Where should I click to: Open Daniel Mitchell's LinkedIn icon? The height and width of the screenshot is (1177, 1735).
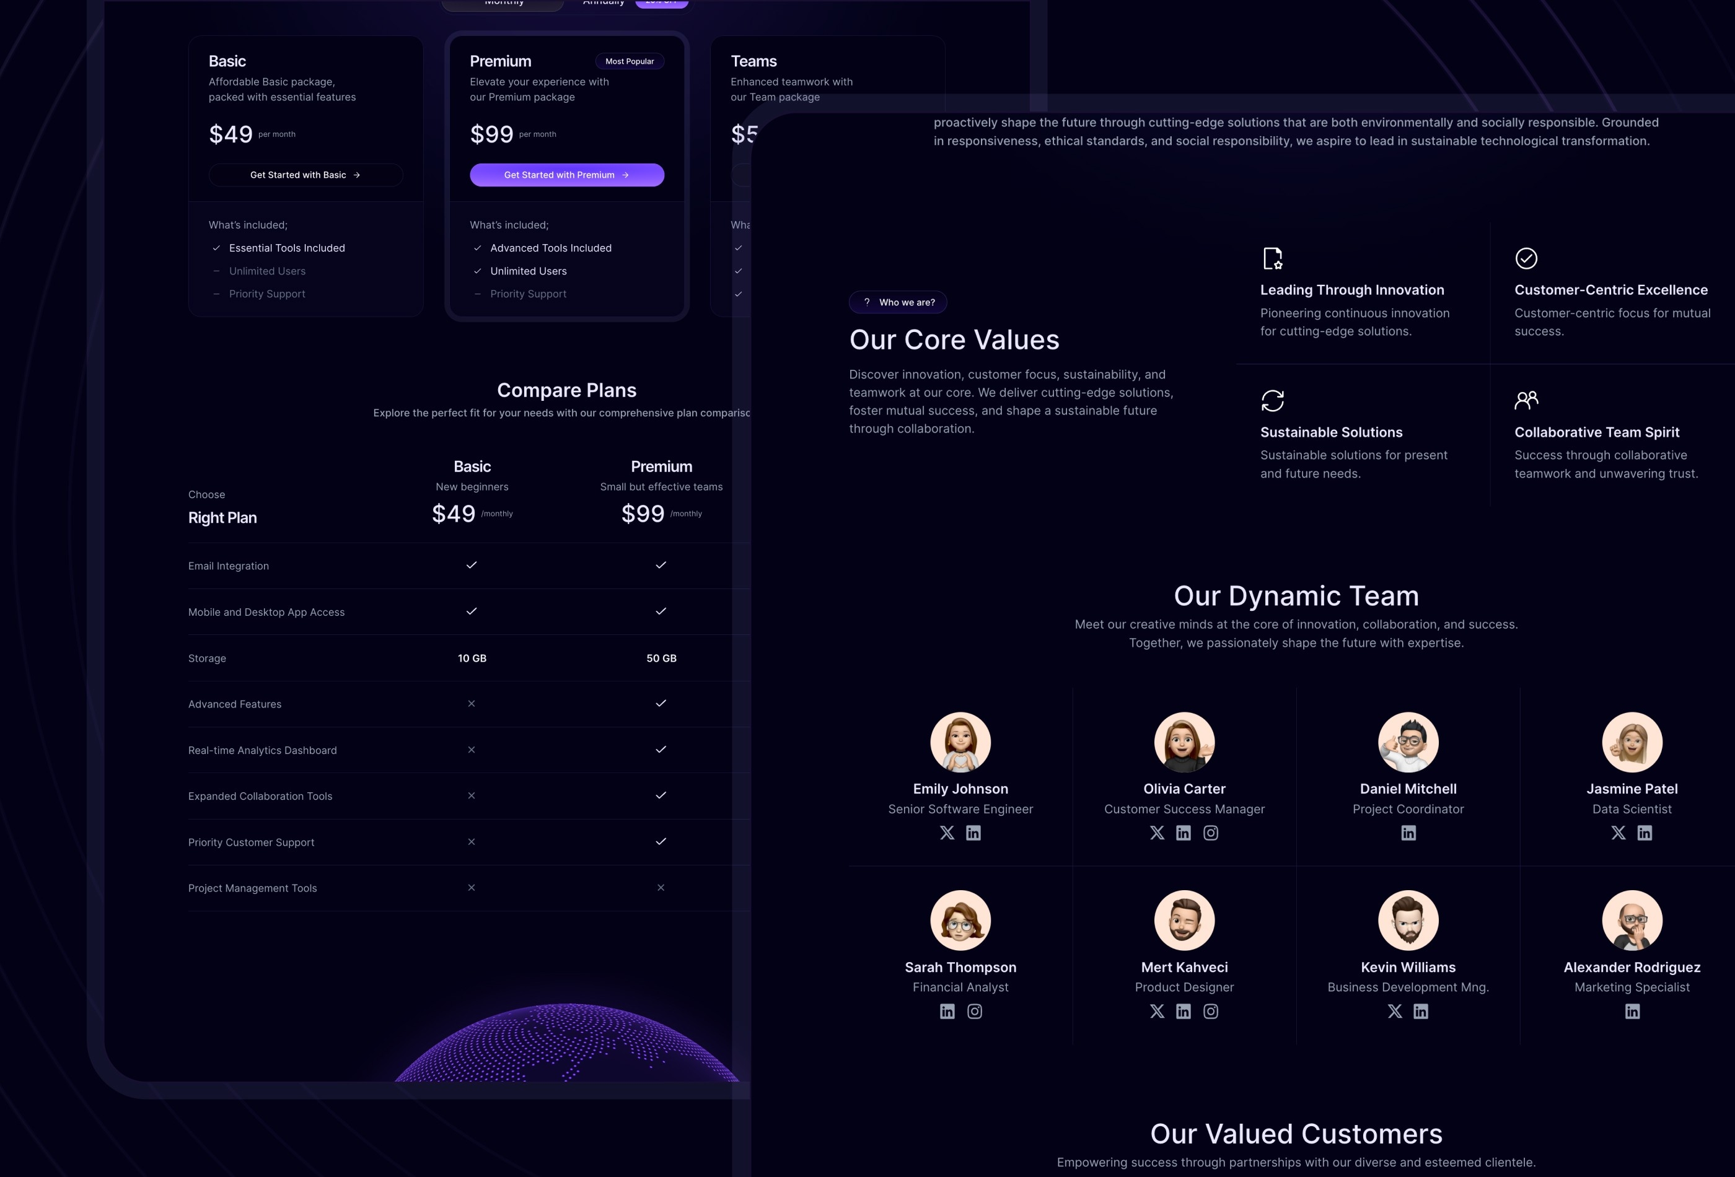1408,833
